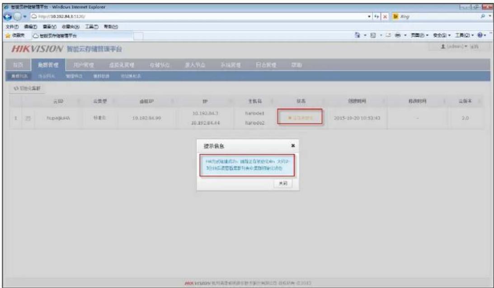Click the red stop loading X icon
494x288 pixels.
tap(385, 16)
